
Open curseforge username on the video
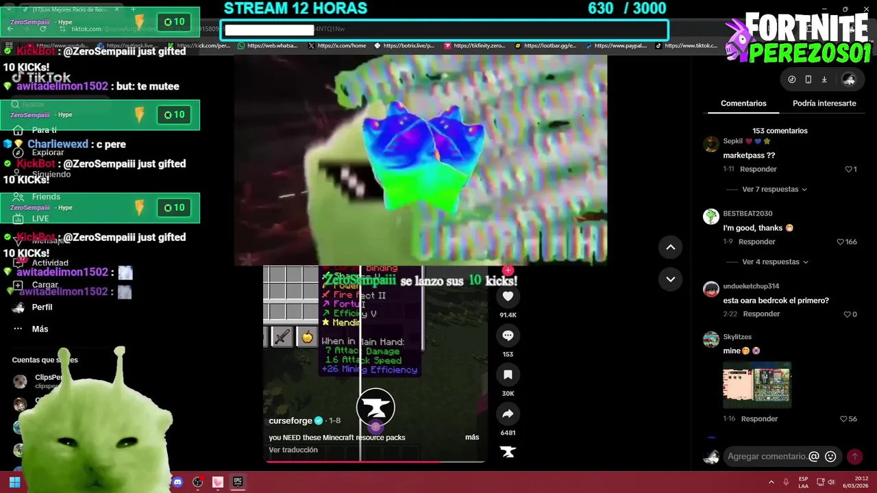point(291,421)
